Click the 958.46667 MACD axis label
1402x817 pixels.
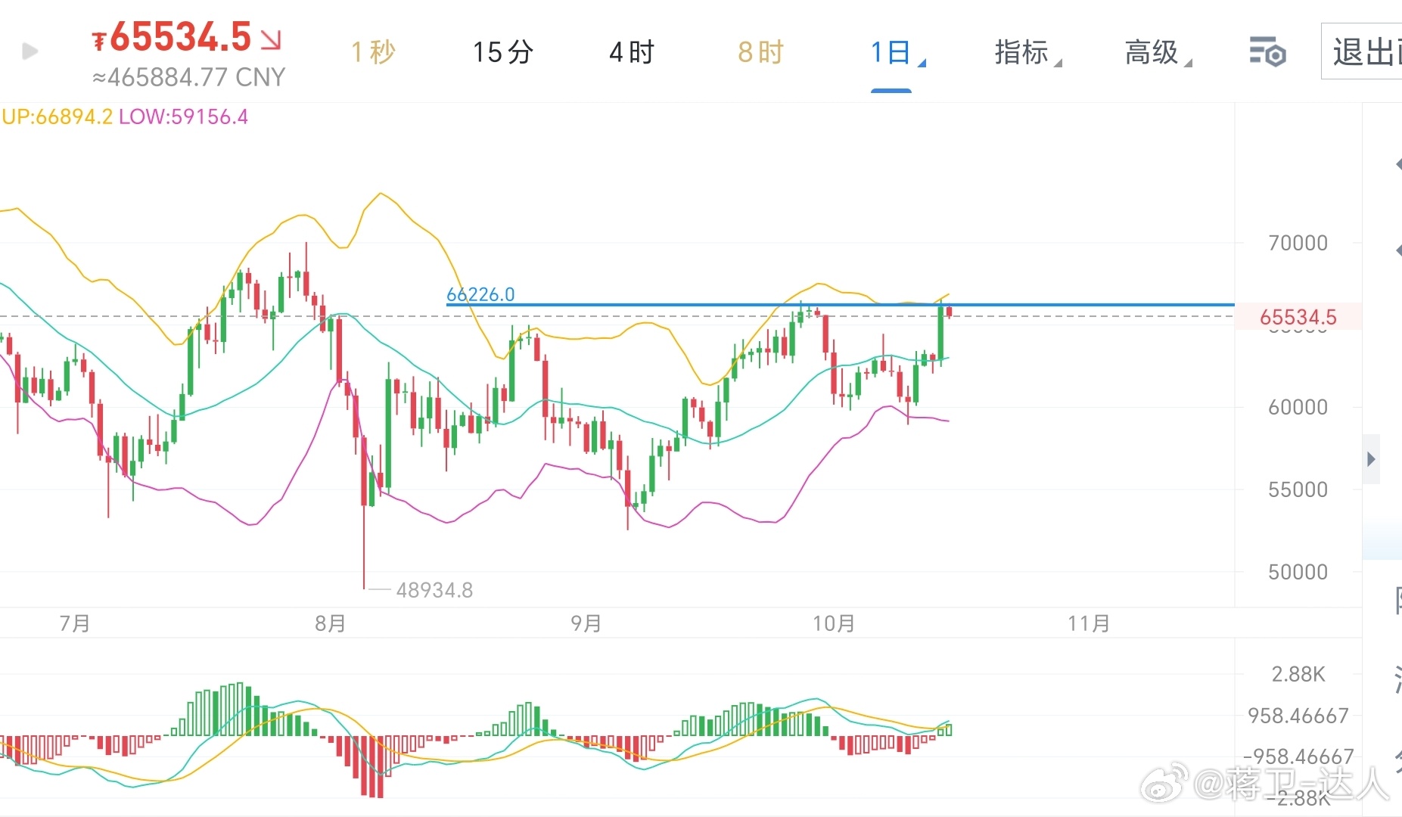click(1298, 715)
